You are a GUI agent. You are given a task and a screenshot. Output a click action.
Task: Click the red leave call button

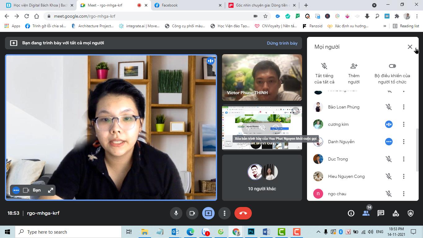(x=243, y=213)
